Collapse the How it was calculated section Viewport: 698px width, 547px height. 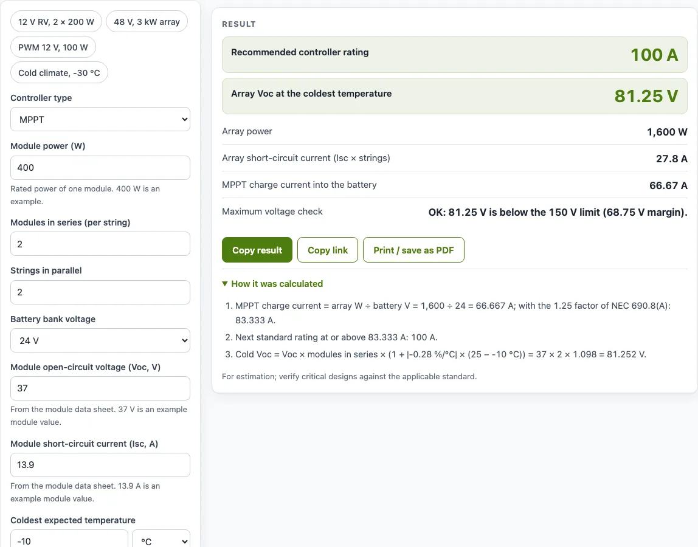[272, 284]
